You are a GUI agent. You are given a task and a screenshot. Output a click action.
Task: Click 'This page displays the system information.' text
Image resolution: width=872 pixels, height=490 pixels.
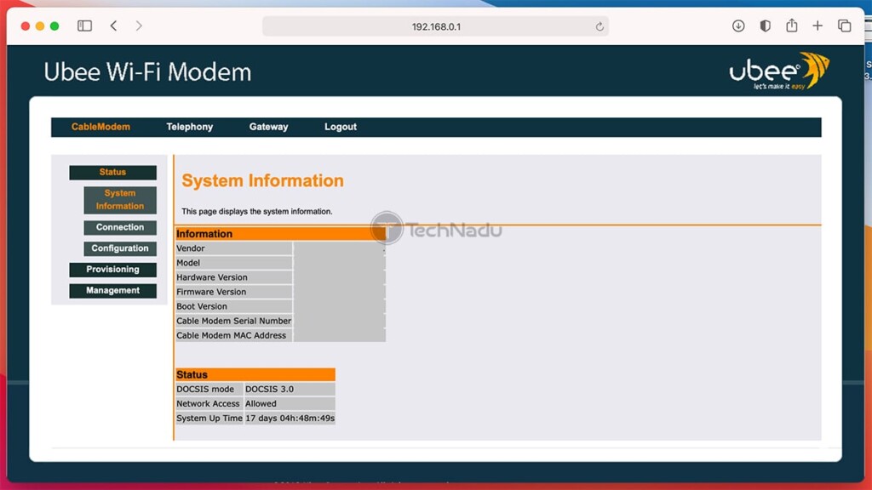(x=257, y=211)
